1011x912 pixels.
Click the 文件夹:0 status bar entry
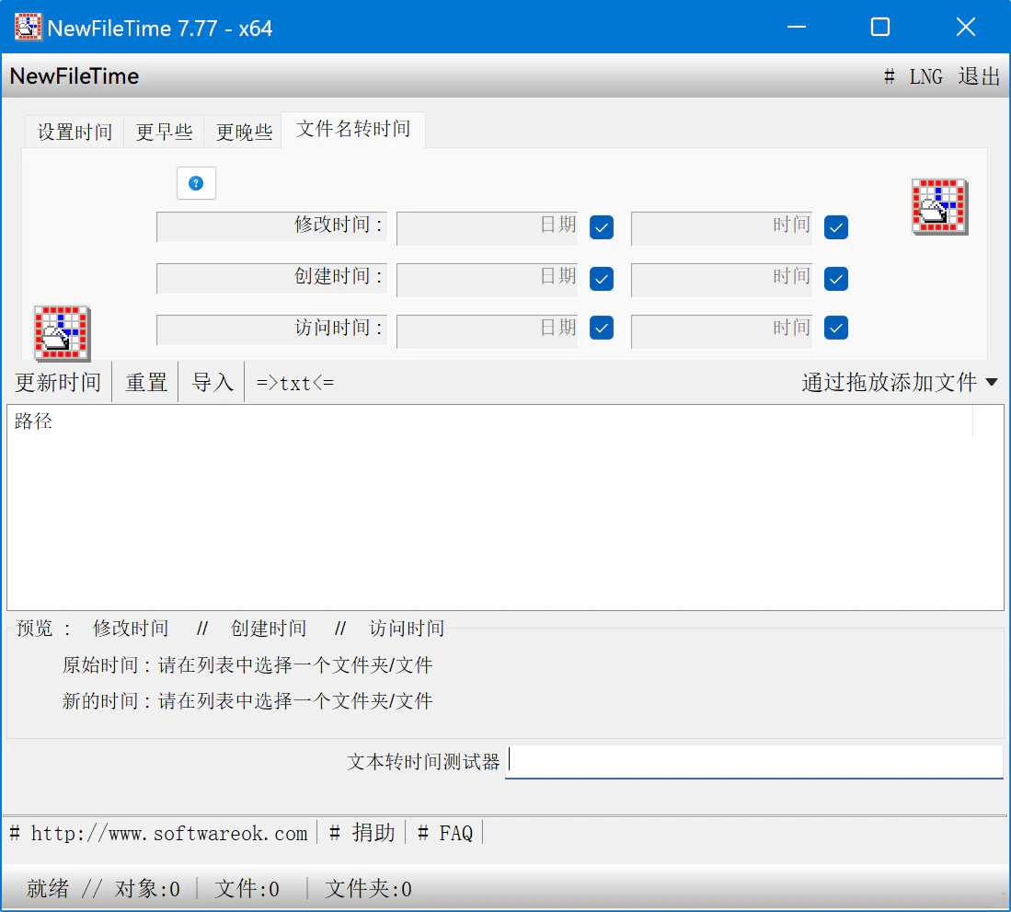(x=368, y=889)
